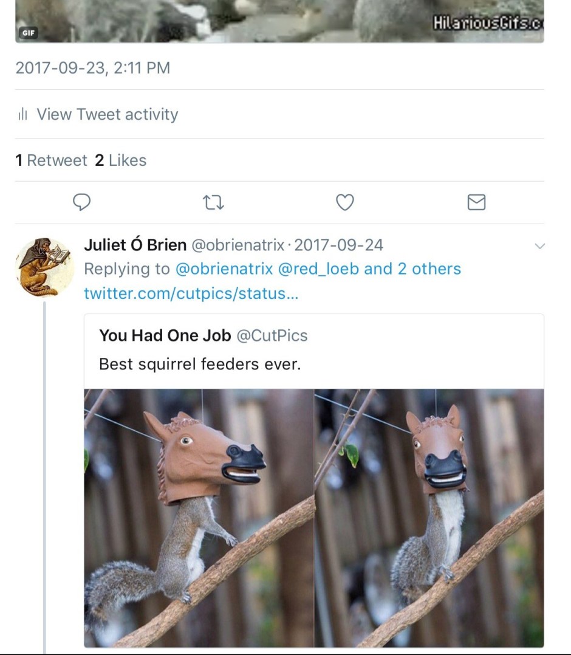
Task: Open right horse-head squirrel photo
Action: point(429,518)
